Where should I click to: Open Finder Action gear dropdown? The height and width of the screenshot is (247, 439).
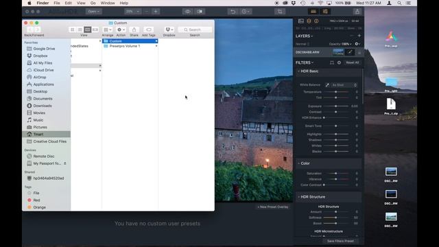[121, 30]
